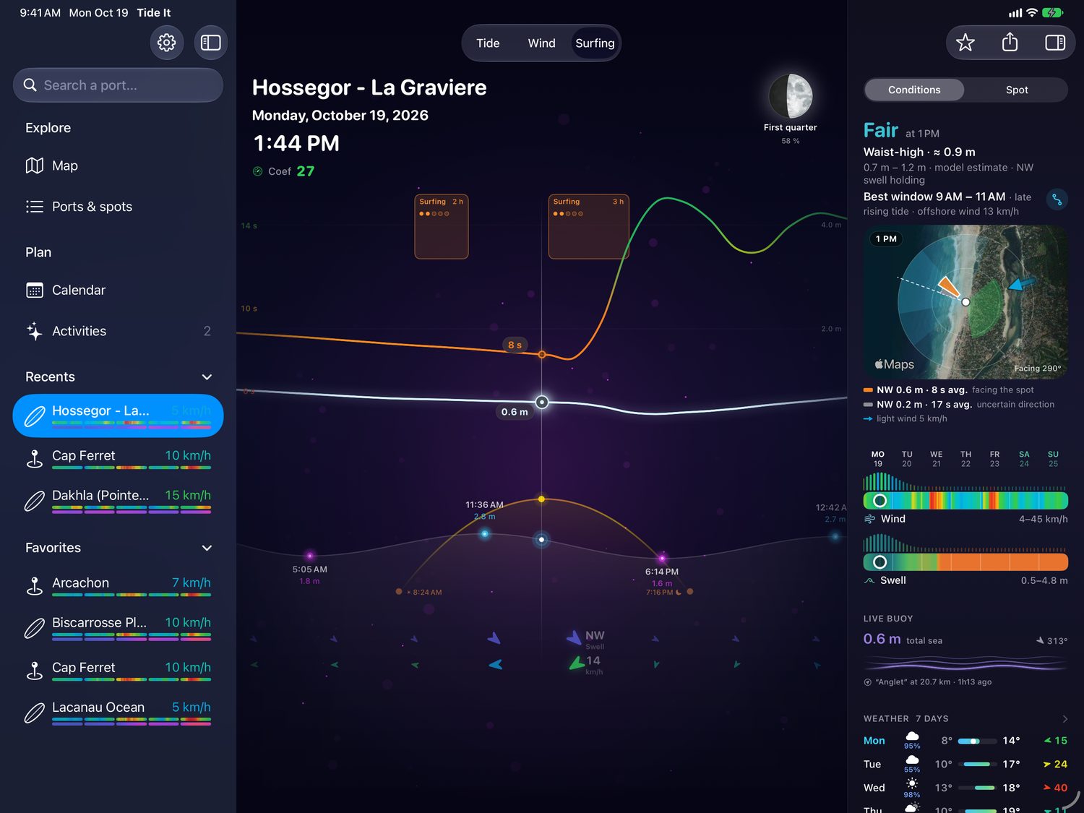This screenshot has height=813, width=1084.
Task: Collapse the Favorites section chevron
Action: coord(207,548)
